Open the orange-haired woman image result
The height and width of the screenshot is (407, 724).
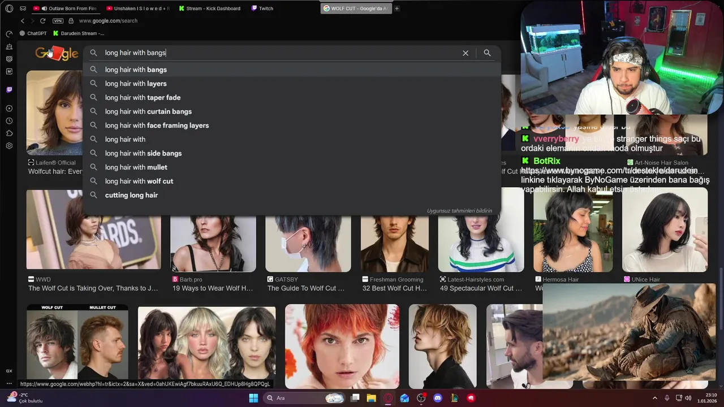(x=342, y=346)
